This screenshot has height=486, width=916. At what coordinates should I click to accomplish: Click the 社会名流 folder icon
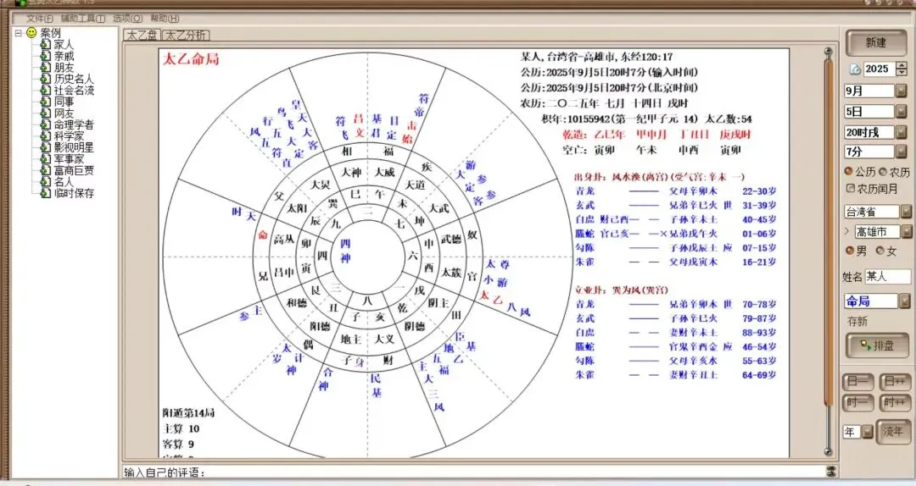coord(45,90)
